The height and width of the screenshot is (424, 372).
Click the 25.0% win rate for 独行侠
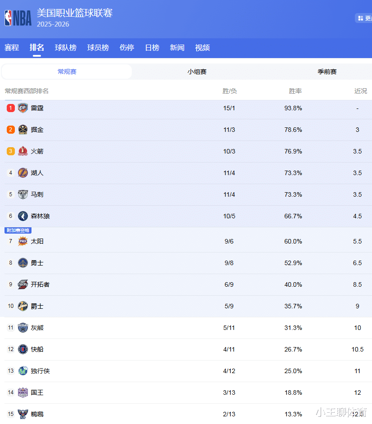293,371
